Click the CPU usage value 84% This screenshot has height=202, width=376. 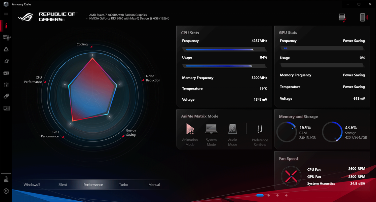click(263, 57)
